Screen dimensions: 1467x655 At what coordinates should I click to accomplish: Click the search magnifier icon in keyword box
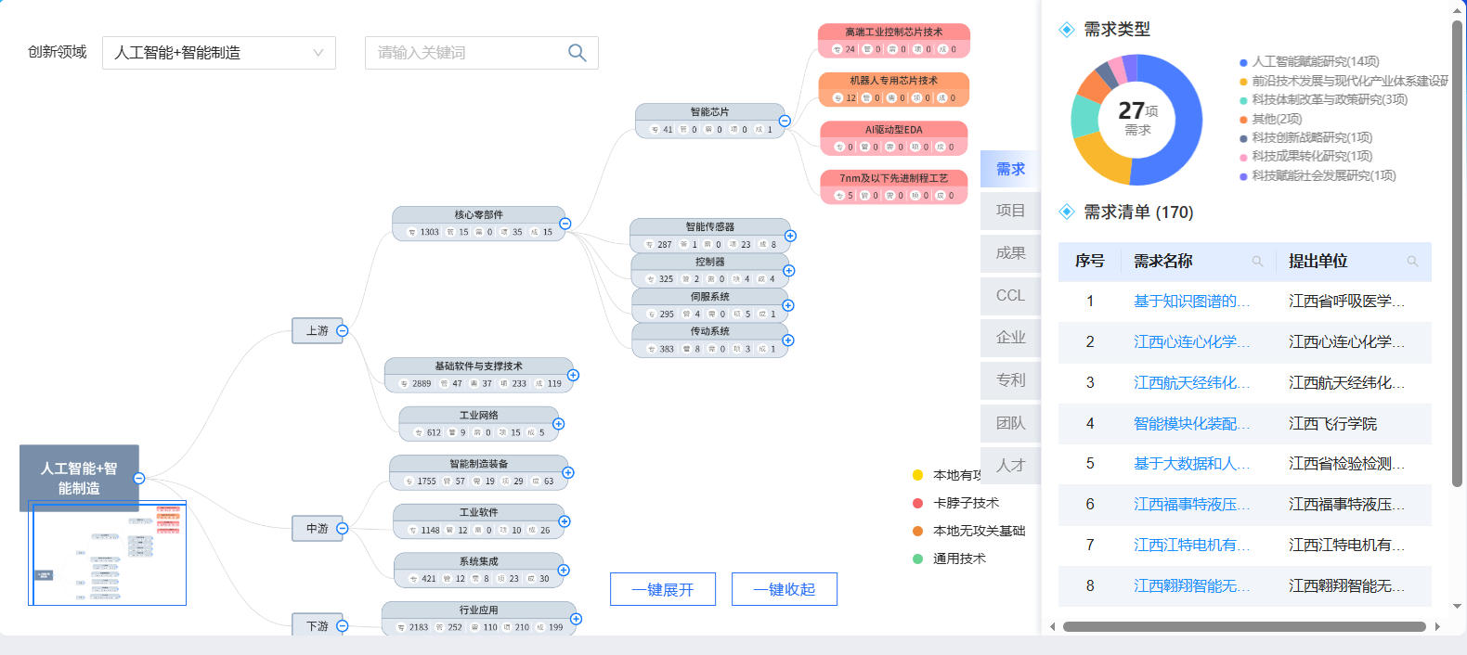(x=577, y=53)
